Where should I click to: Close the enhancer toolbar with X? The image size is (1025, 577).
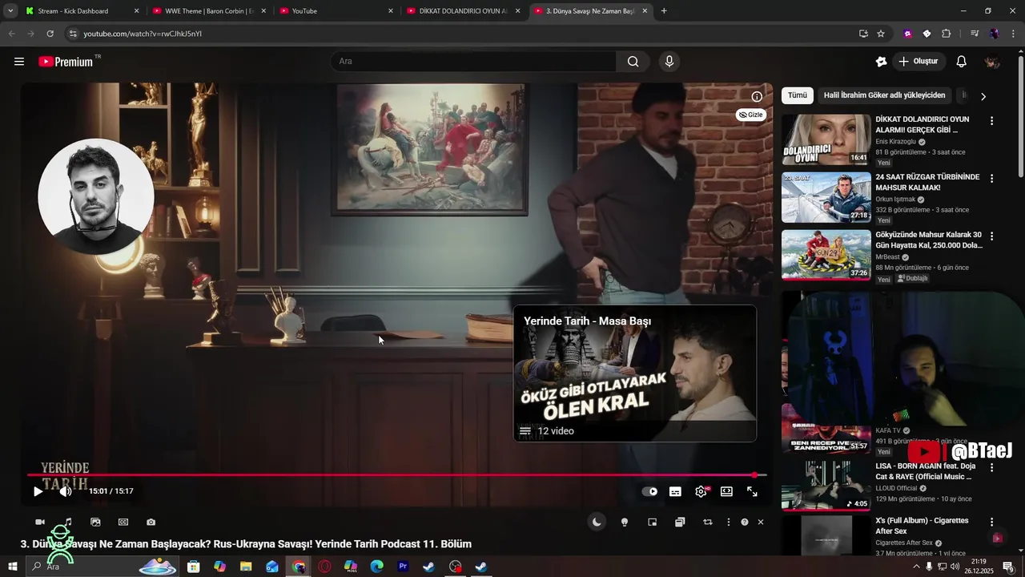click(761, 522)
